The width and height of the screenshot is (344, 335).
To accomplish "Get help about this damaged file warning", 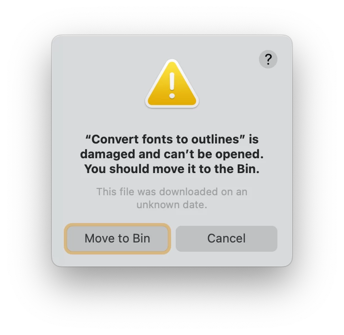I will 268,59.
